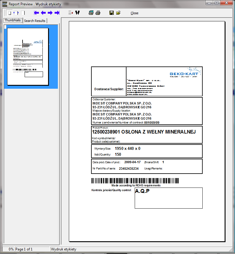Select the page 1 thumbnail

click(x=28, y=56)
